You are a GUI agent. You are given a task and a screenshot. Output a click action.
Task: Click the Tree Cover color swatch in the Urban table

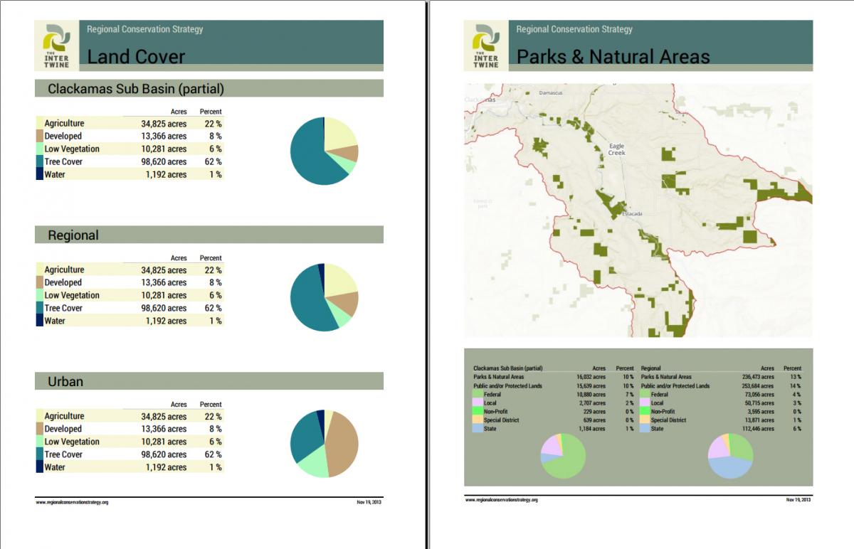point(39,454)
